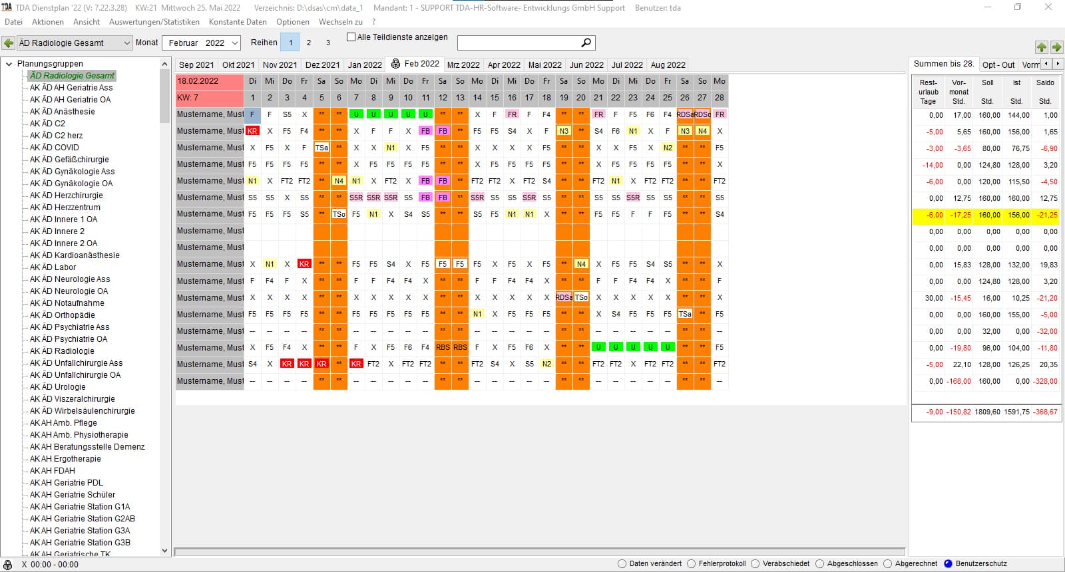This screenshot has width=1065, height=572.
Task: Select AK ÄD Kardioanästhesie in the tree
Action: pos(75,255)
